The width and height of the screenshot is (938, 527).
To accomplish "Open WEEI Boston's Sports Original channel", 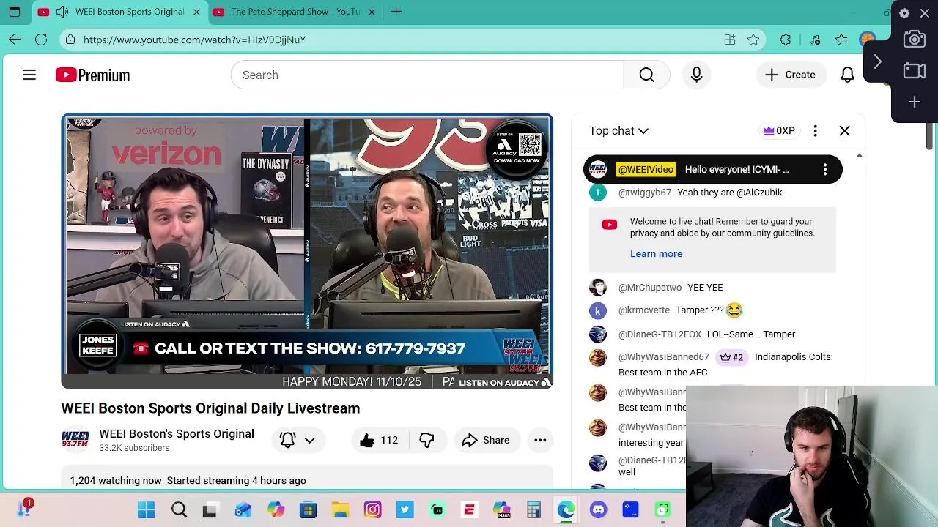I will point(177,433).
